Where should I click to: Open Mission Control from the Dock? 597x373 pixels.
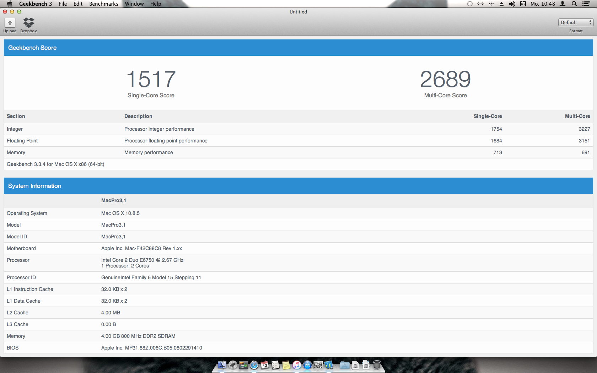point(243,365)
